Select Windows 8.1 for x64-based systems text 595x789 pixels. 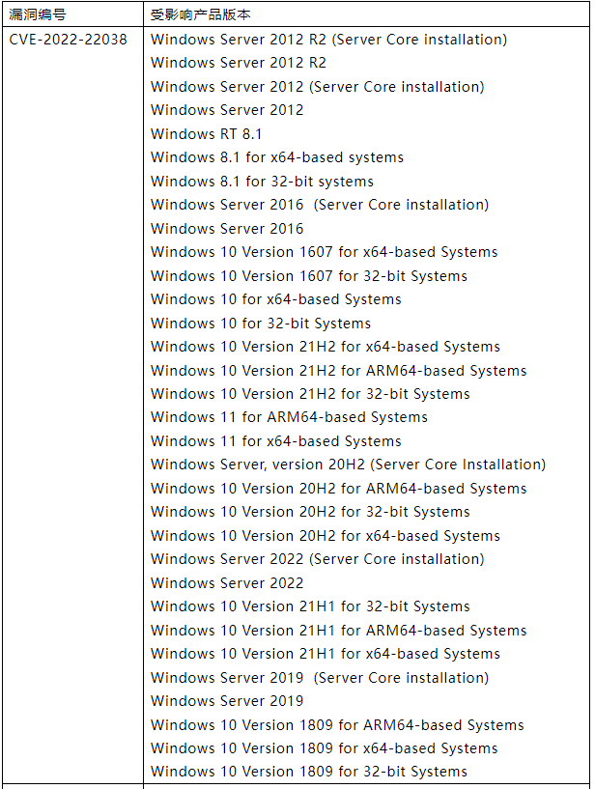[277, 157]
